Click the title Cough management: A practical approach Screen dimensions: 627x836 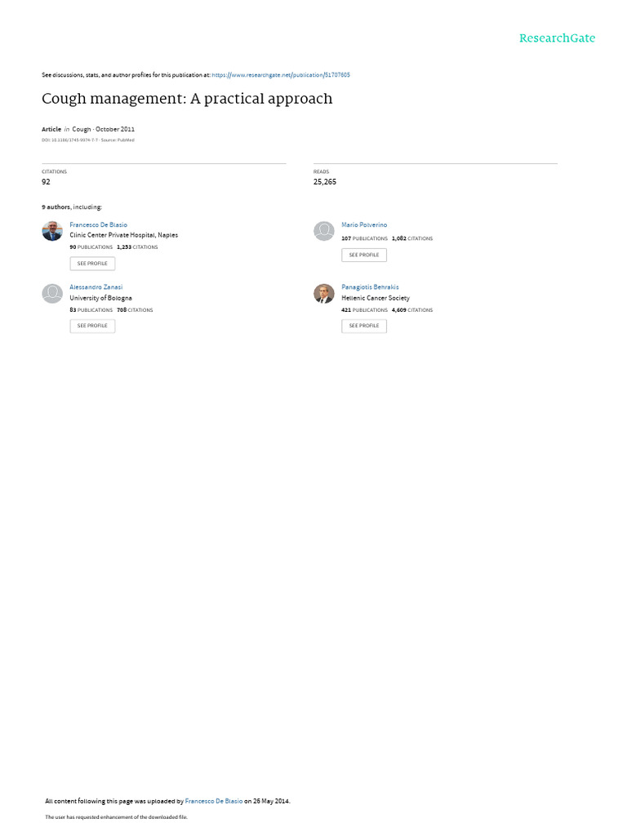(187, 99)
